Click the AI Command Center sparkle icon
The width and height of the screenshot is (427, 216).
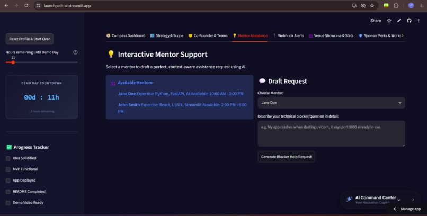pyautogui.click(x=349, y=199)
